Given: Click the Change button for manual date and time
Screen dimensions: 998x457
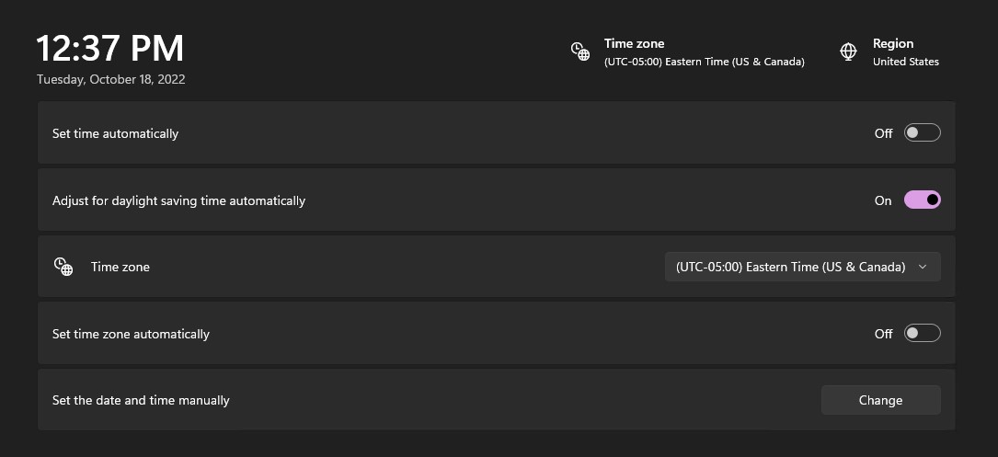Looking at the screenshot, I should (x=881, y=400).
